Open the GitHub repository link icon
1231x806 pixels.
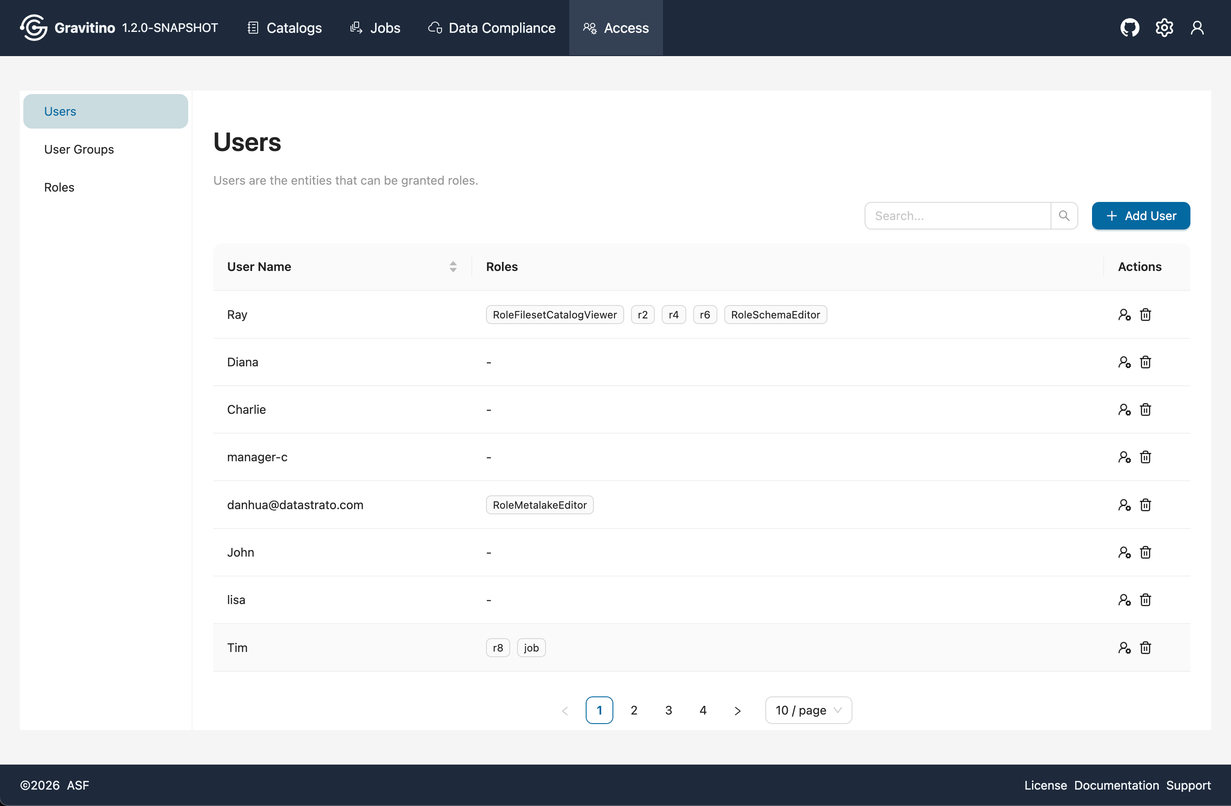pyautogui.click(x=1130, y=28)
